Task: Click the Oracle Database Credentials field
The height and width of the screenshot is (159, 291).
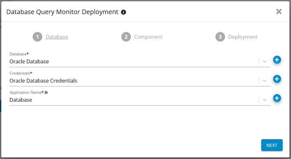Action: tap(128, 81)
